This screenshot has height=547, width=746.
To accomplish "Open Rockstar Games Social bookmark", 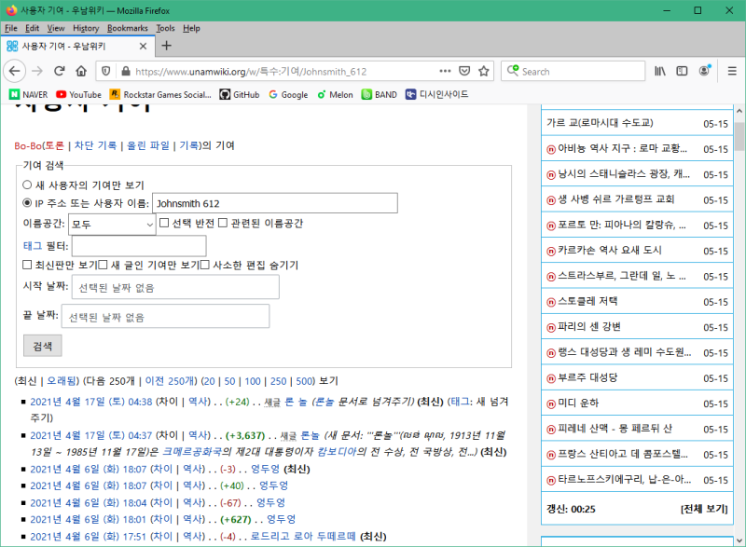I will (x=160, y=94).
